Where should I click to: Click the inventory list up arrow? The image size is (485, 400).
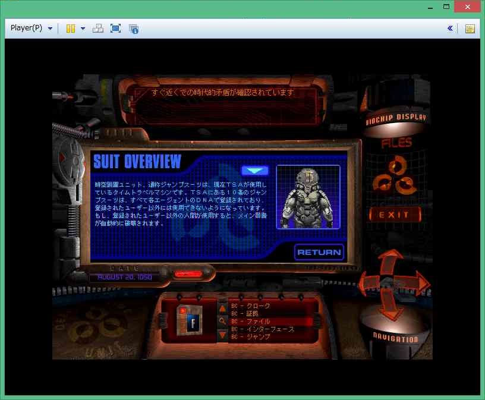pyautogui.click(x=222, y=308)
